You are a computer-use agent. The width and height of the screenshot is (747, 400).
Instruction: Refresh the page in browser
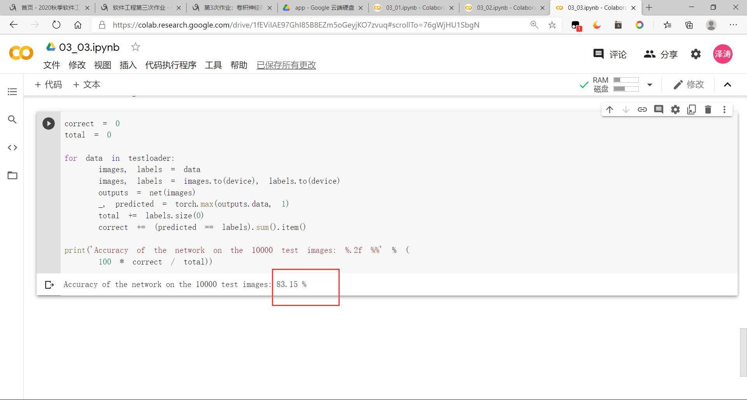tap(56, 25)
